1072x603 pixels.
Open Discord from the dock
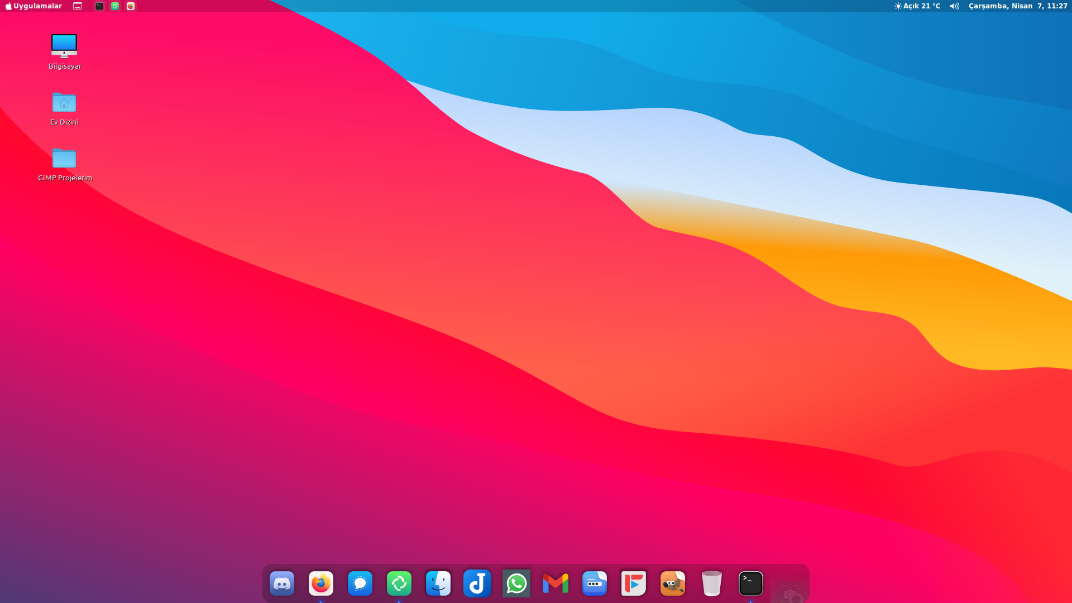282,583
